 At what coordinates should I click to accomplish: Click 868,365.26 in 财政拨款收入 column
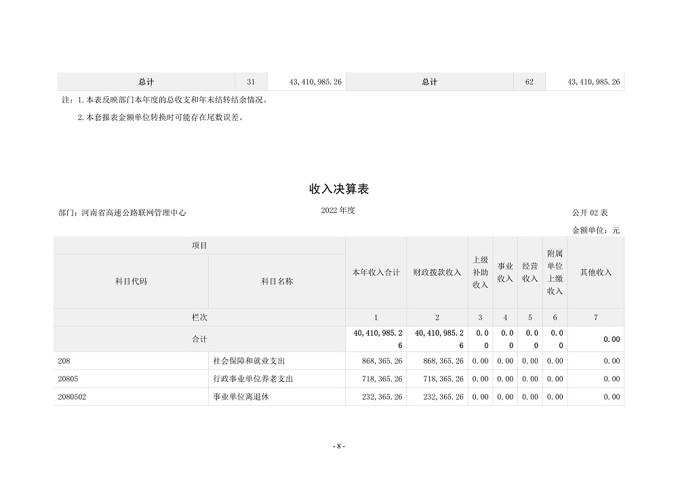[443, 361]
